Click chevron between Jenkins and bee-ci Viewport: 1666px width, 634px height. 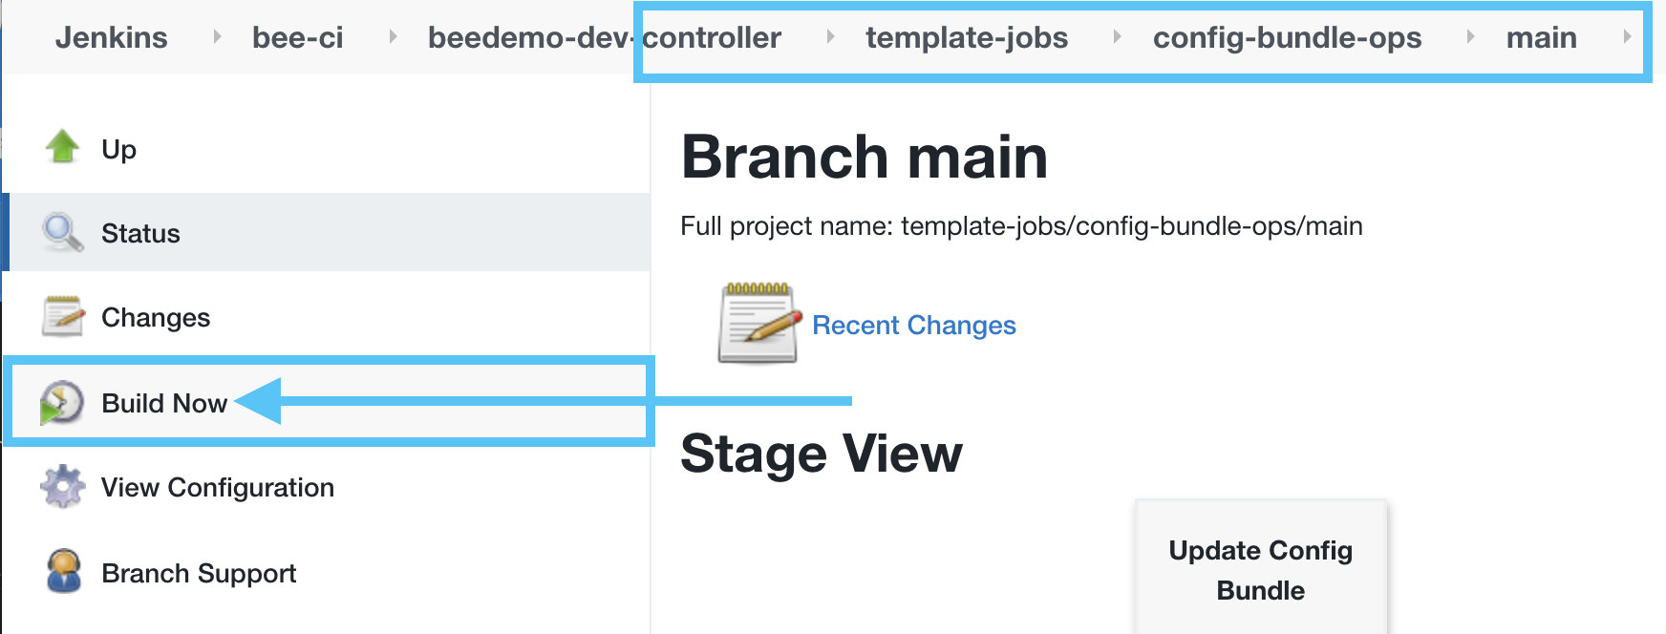pyautogui.click(x=218, y=37)
